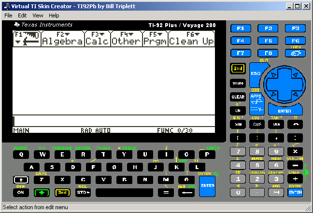The height and width of the screenshot is (213, 313).
Task: Click the STO key
Action: pyautogui.click(x=83, y=193)
